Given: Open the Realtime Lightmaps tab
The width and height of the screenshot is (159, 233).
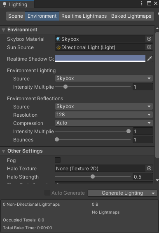Looking at the screenshot, I should [x=84, y=16].
